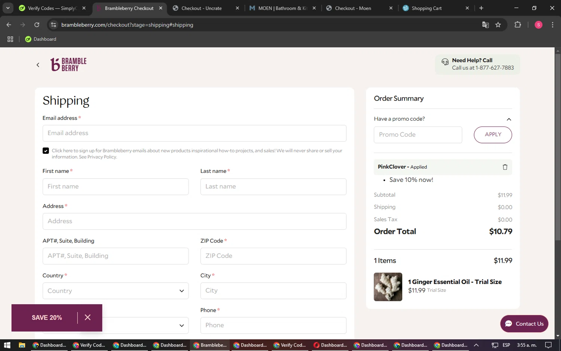Click the Bramble Berry logo
Screen dimensions: 561x351
click(x=68, y=64)
